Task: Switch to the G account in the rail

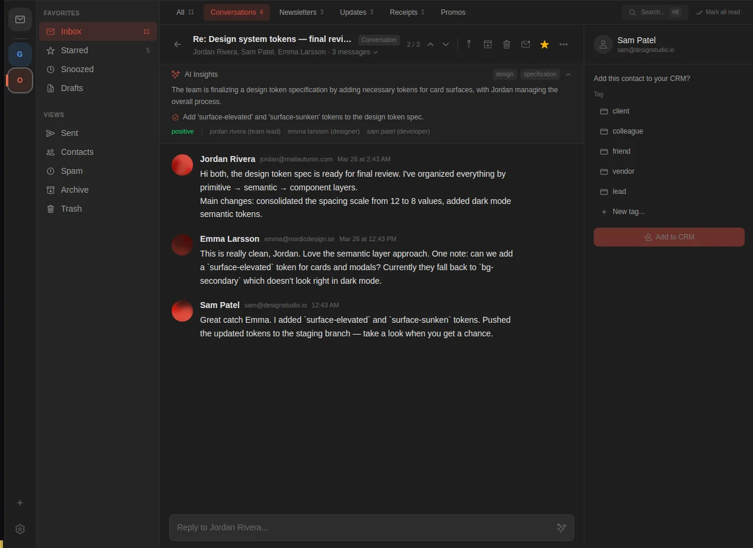Action: pos(20,54)
